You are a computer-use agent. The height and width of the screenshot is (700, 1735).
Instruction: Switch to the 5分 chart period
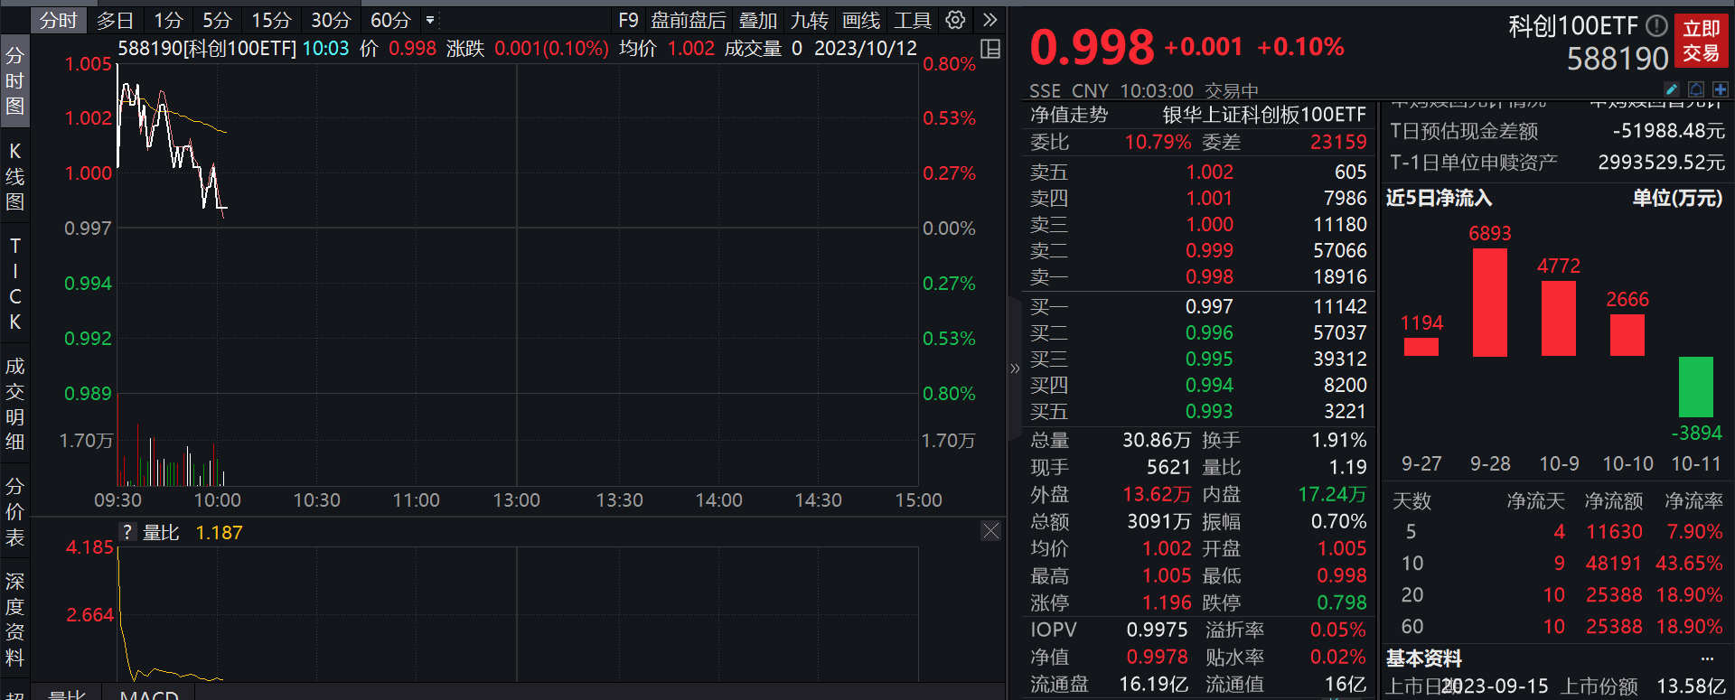pos(217,20)
